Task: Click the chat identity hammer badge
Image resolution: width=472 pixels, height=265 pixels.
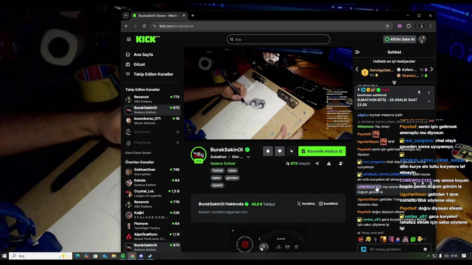Action: click(364, 249)
